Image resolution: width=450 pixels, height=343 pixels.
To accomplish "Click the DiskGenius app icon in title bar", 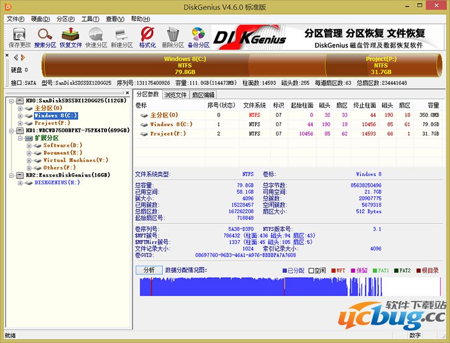I will [9, 7].
